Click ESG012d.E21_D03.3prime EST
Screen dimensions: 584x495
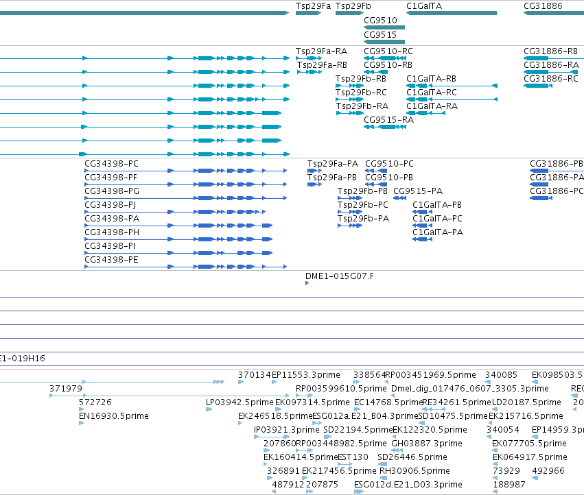(408, 485)
